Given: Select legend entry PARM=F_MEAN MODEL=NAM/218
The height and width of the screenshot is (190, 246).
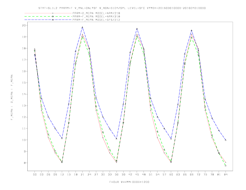Looking at the screenshot, I should [x=96, y=16].
